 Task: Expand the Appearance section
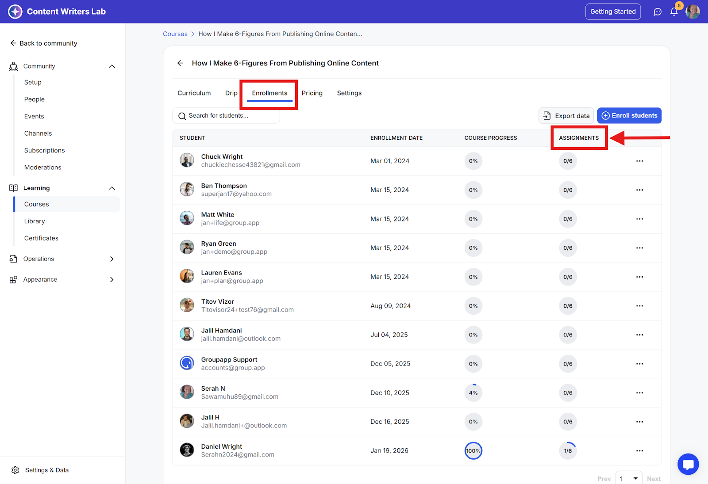point(112,280)
